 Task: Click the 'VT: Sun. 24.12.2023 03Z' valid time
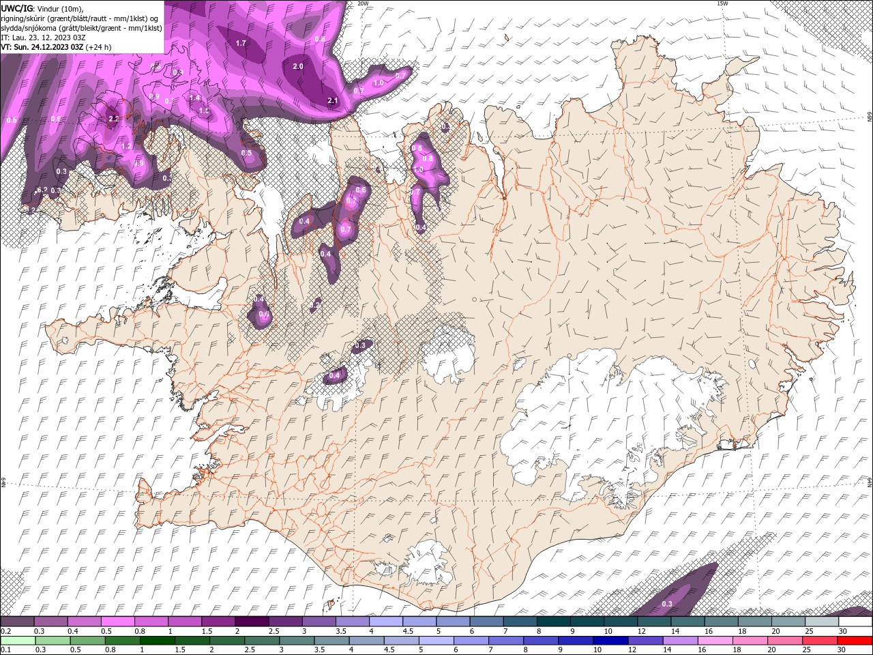point(42,47)
